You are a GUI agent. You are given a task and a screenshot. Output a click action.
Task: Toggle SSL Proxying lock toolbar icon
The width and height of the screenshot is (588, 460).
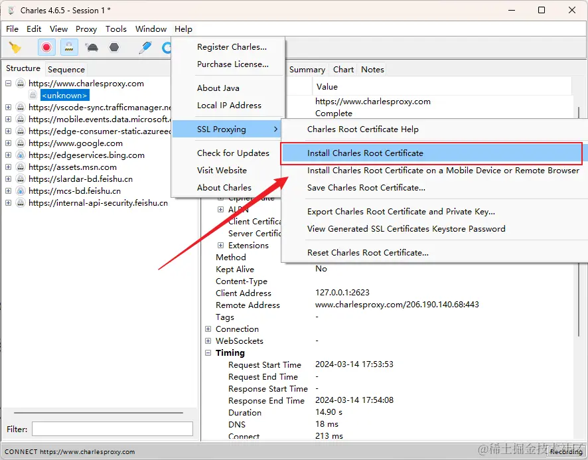69,48
